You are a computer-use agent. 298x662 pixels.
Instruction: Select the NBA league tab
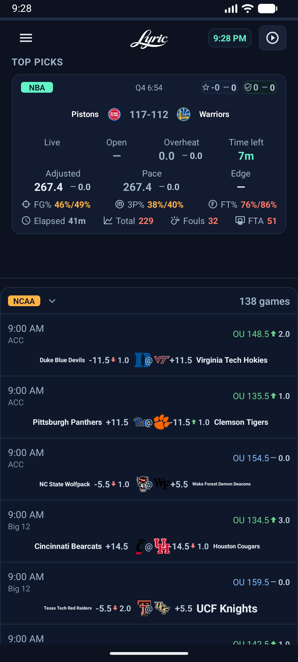point(37,87)
